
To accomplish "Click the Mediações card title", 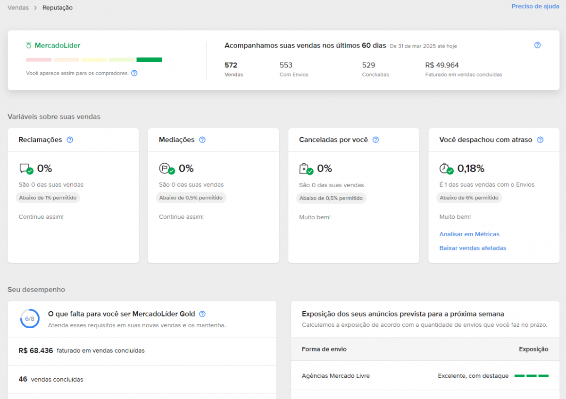I will click(x=177, y=140).
